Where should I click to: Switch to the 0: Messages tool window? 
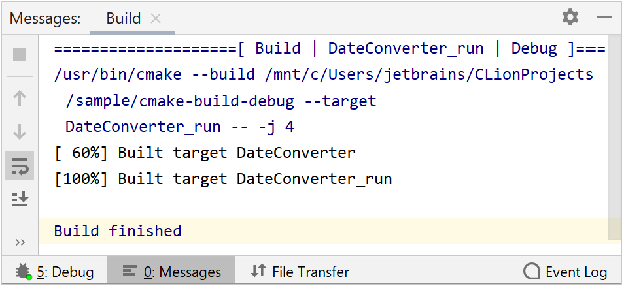[x=172, y=272]
